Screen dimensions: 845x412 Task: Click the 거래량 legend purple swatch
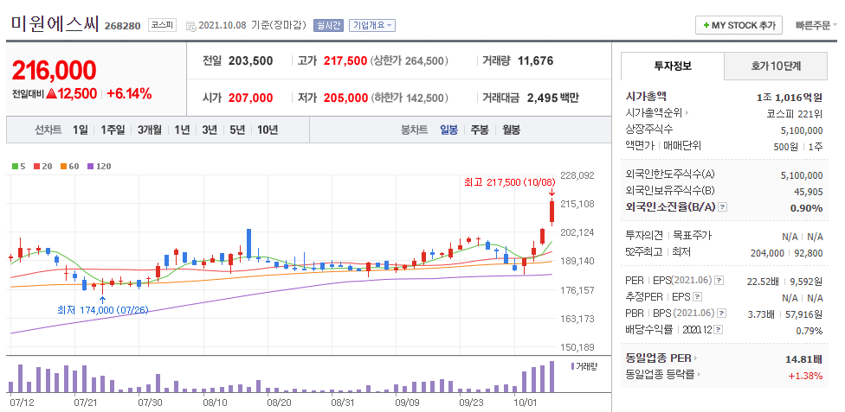click(573, 366)
